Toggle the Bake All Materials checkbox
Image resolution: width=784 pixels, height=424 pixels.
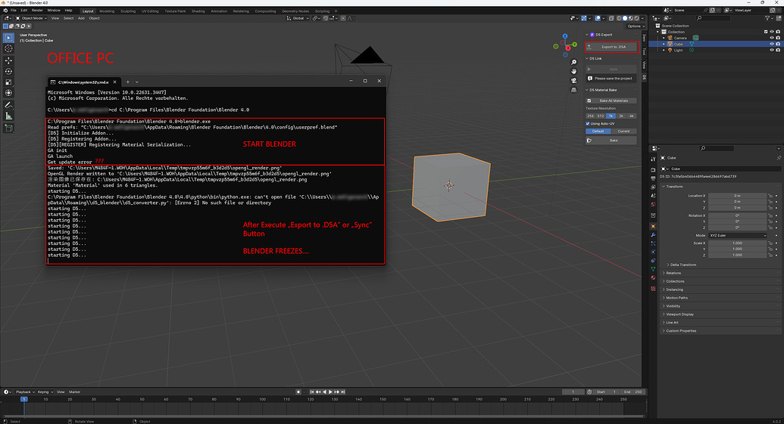(589, 101)
